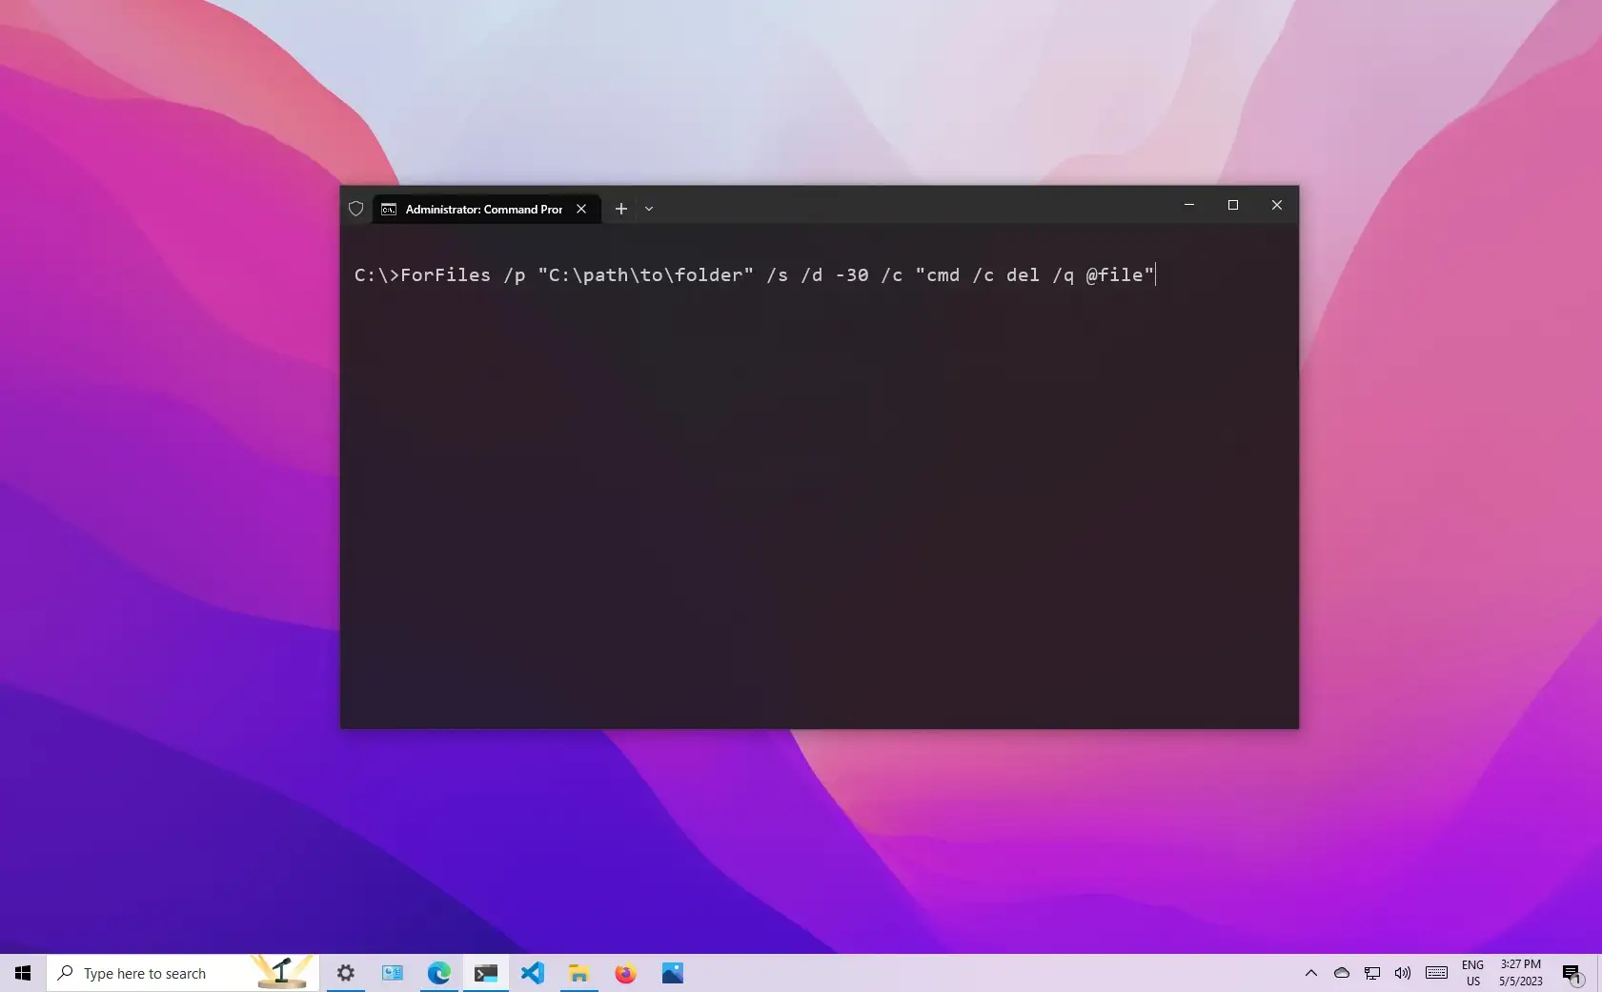Image resolution: width=1602 pixels, height=992 pixels.
Task: Open the Photos app from the taskbar
Action: pyautogui.click(x=673, y=973)
